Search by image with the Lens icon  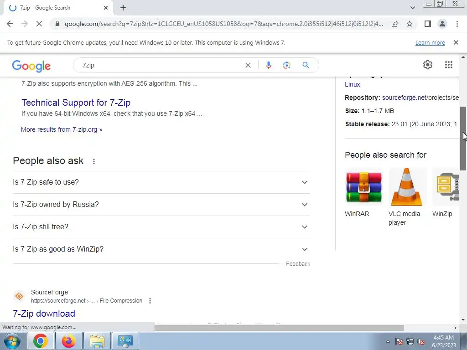[x=286, y=65]
